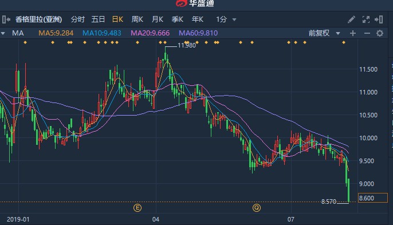The width and height of the screenshot is (393, 225).
Task: Select the 日K daily candlestick tab
Action: pyautogui.click(x=117, y=19)
